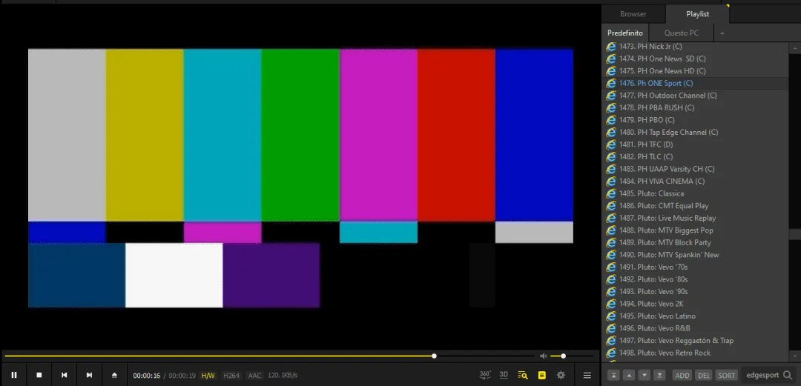
Task: Mute audio via the speaker icon
Action: (x=544, y=356)
